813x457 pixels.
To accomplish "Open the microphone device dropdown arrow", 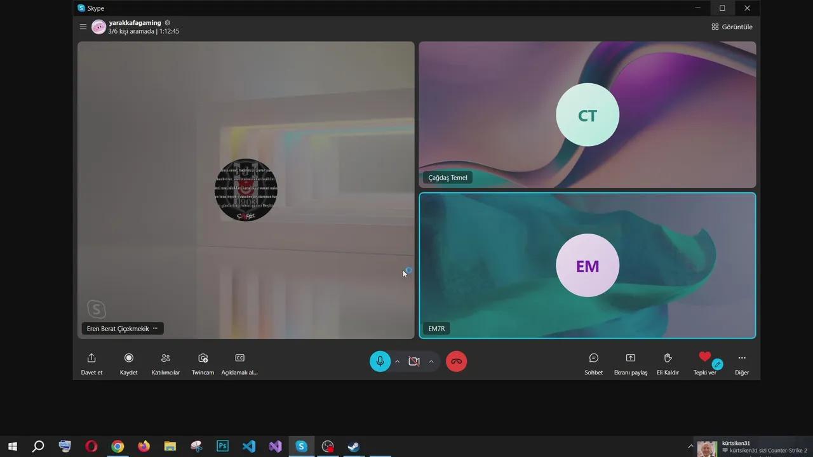I will (397, 361).
